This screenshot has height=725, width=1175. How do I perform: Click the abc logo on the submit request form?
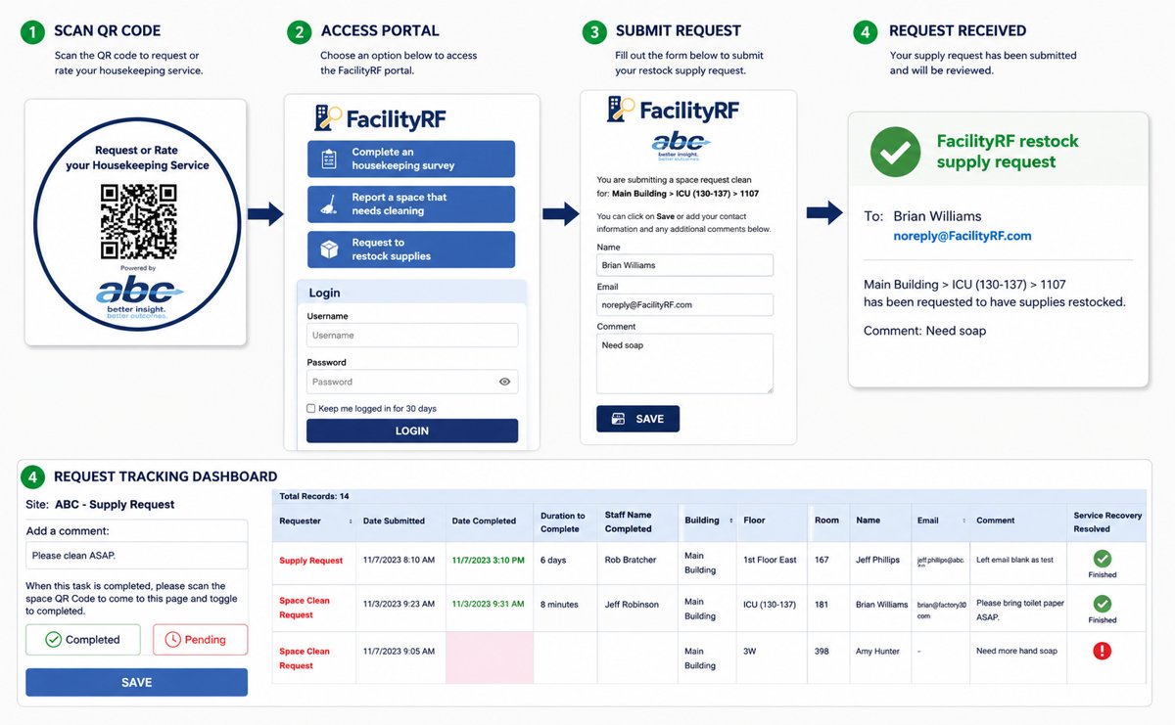click(x=681, y=148)
